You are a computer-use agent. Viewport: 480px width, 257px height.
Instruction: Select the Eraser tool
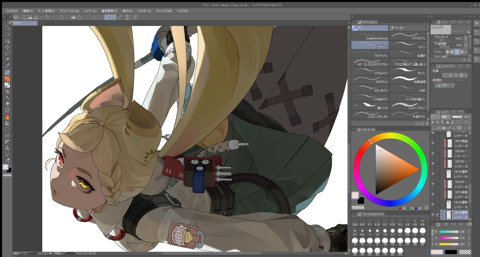pyautogui.click(x=7, y=103)
